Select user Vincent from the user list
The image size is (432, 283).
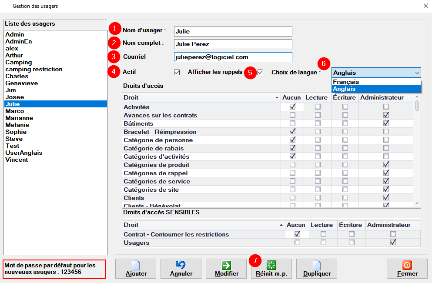pos(17,160)
